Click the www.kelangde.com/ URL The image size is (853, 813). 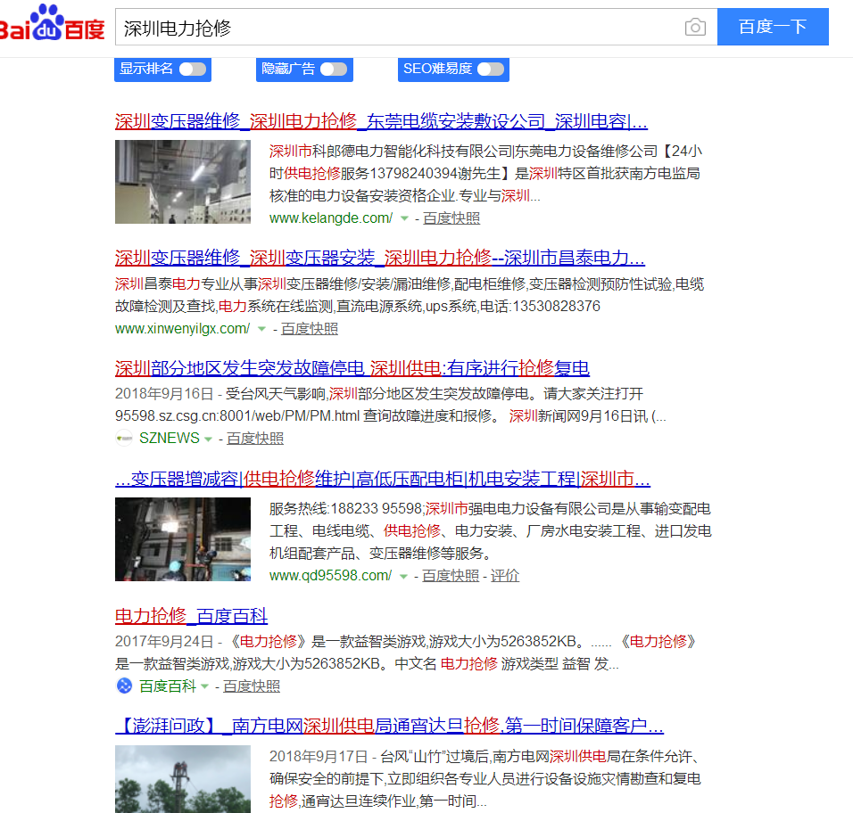coord(331,218)
